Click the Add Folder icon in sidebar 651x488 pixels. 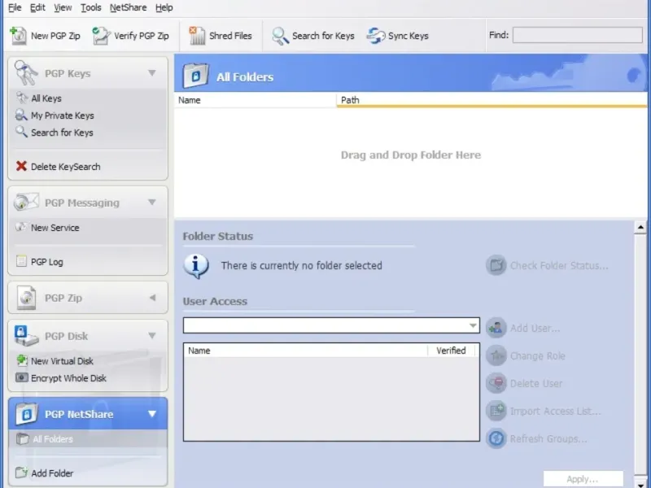coord(21,473)
